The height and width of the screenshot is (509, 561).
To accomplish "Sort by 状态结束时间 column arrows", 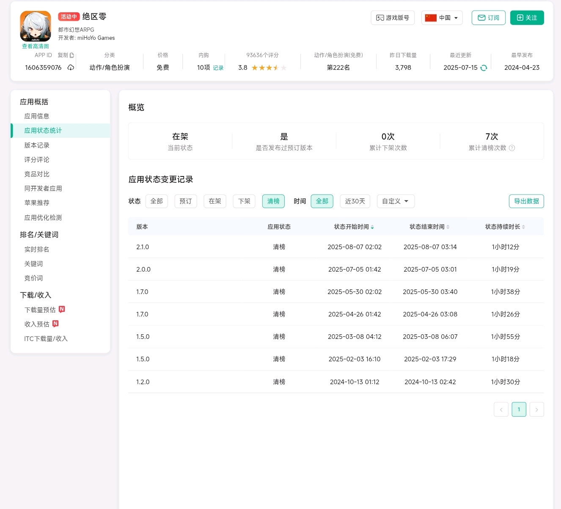I will [x=448, y=227].
